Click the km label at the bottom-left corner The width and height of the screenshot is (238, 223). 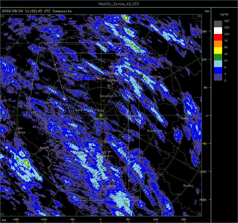(4, 220)
